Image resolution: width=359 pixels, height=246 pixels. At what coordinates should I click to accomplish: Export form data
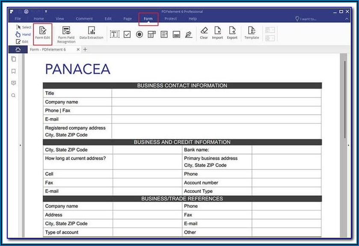point(232,33)
